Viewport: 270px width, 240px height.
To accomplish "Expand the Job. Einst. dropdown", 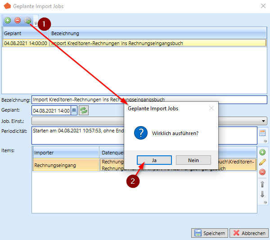I will pos(264,121).
